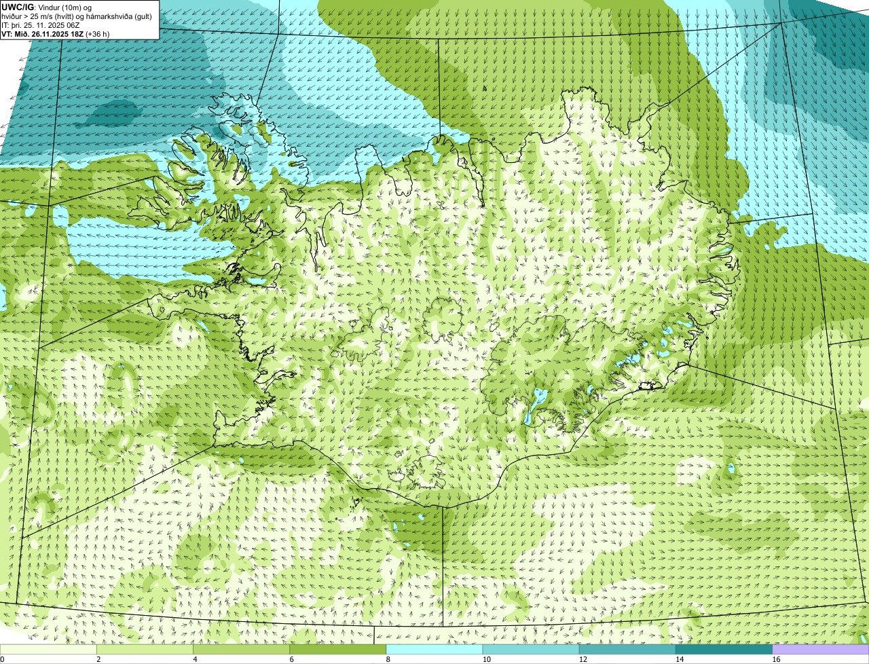Click the legend label '0'

click(3, 659)
